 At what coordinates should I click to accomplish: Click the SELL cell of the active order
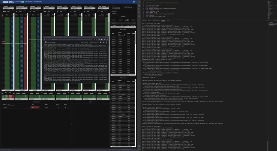click(35, 107)
